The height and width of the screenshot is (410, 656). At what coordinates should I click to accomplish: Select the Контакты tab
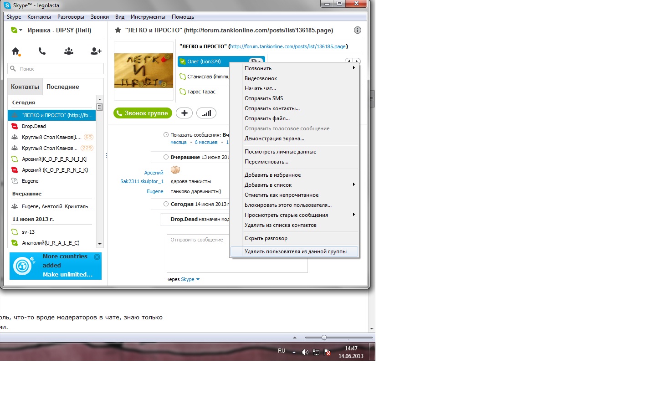click(x=25, y=87)
